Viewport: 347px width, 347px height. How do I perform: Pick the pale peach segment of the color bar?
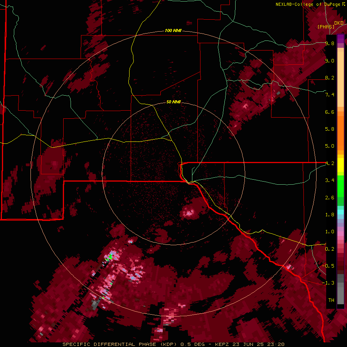(340, 80)
